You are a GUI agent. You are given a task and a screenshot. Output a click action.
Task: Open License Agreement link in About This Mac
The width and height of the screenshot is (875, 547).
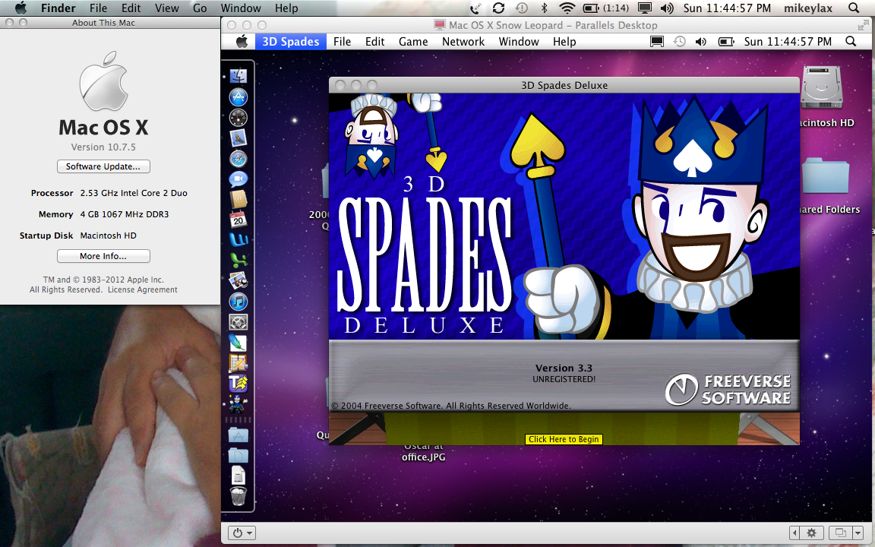(142, 289)
